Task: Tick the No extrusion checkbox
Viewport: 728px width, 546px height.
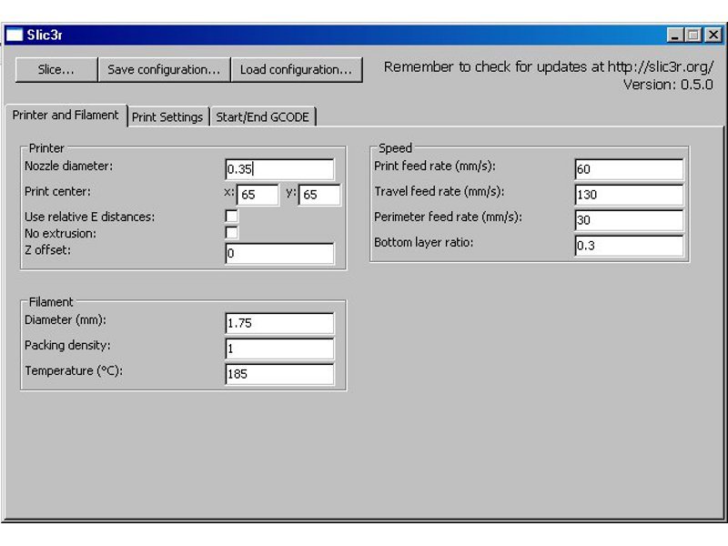Action: (x=231, y=233)
